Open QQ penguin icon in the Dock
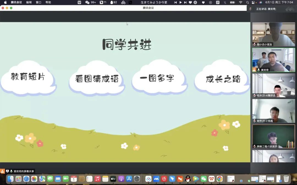The width and height of the screenshot is (297, 185). pyautogui.click(x=188, y=179)
